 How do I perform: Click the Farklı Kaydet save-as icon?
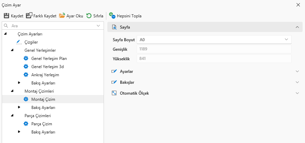[29, 16]
